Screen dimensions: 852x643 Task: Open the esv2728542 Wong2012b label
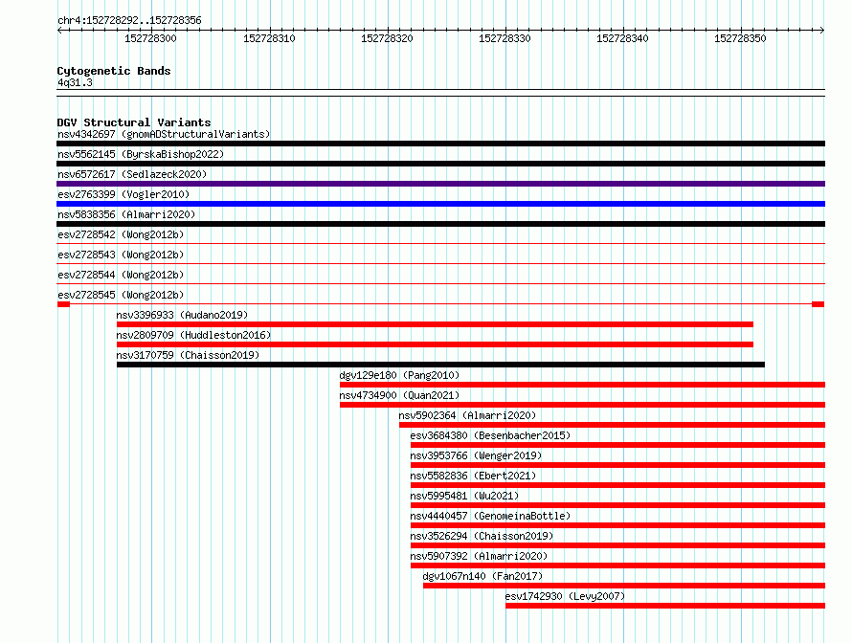[x=121, y=234]
